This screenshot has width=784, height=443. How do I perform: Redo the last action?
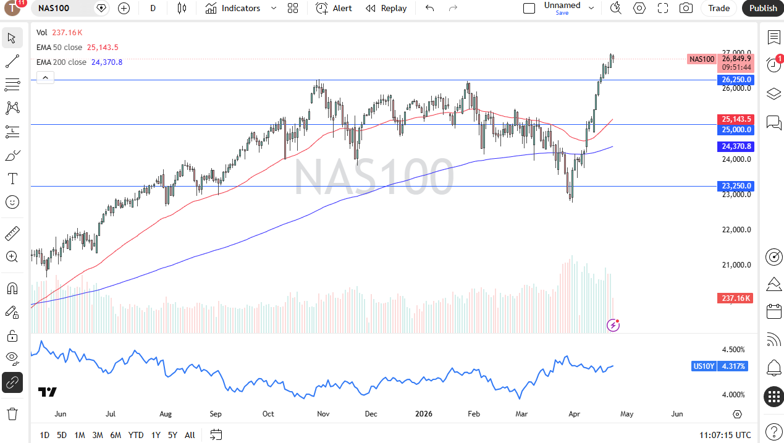[x=453, y=8]
